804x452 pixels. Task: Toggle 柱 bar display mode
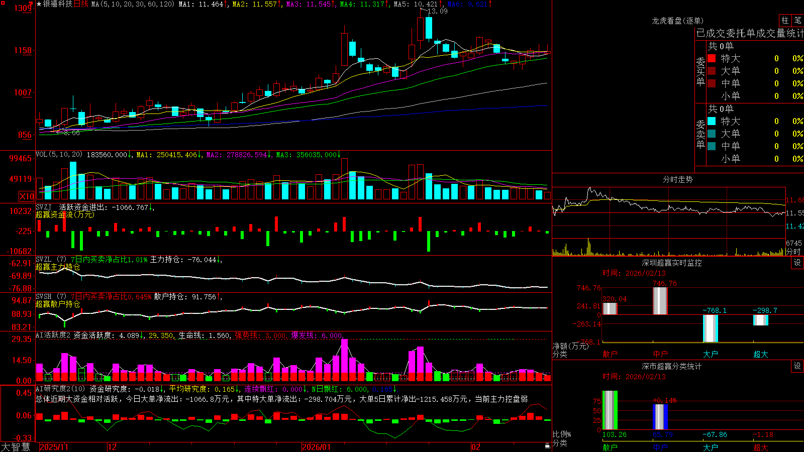point(785,20)
